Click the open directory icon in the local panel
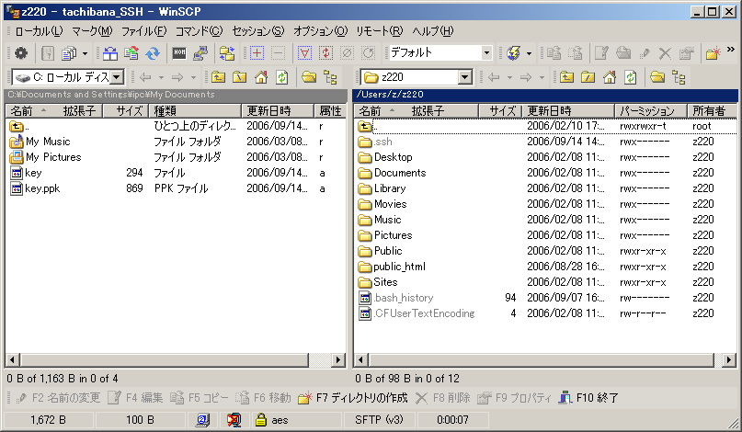 309,76
